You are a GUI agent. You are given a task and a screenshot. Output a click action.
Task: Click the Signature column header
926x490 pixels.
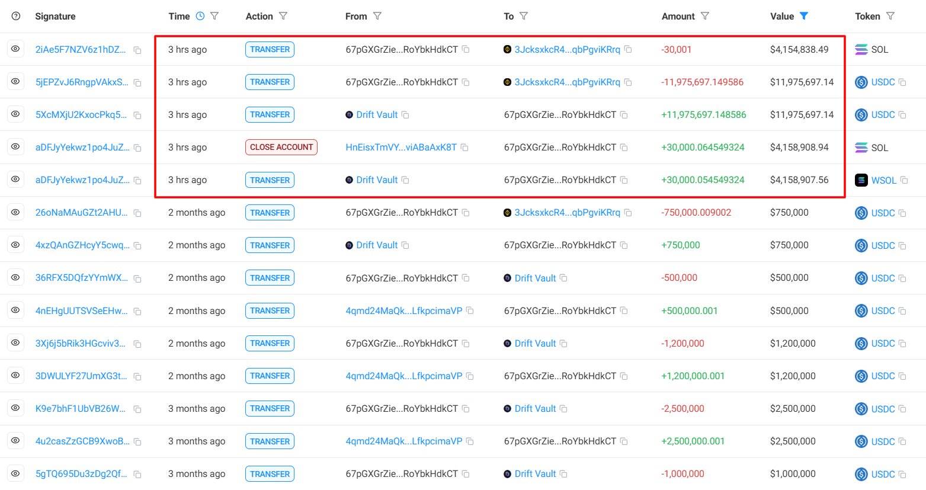click(x=55, y=17)
